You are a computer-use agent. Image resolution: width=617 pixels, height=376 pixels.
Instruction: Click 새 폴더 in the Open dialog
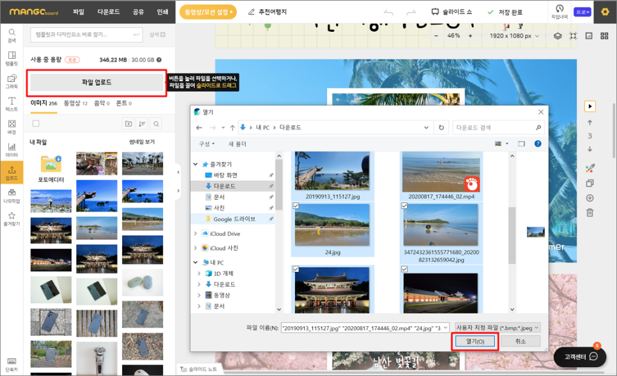click(237, 144)
